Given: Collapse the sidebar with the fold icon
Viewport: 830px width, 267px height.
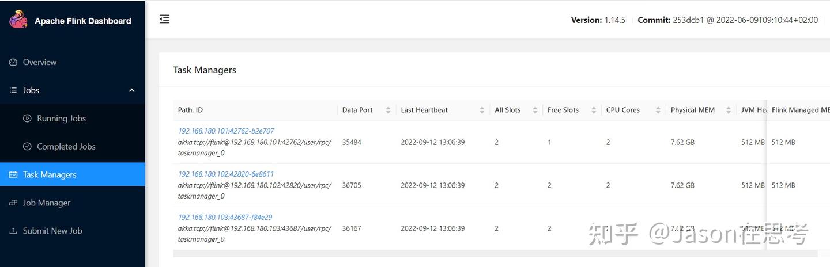Looking at the screenshot, I should pyautogui.click(x=165, y=19).
